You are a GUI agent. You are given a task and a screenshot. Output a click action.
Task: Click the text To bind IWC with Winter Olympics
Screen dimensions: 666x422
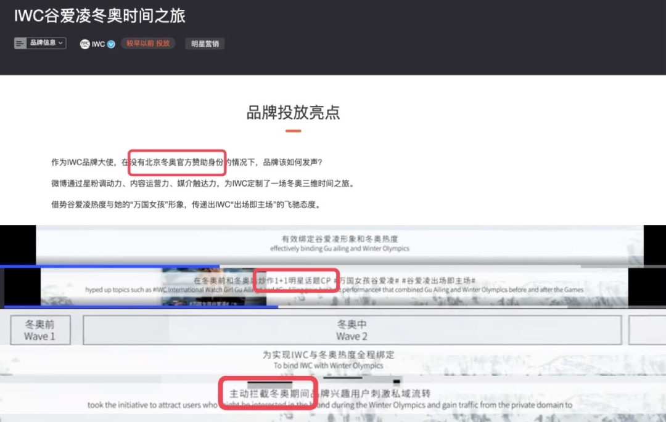pyautogui.click(x=328, y=365)
